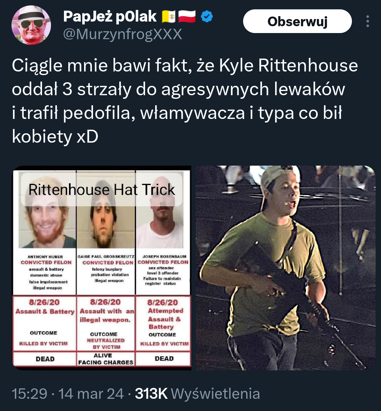Click the tweet text mentioning Kyle Rittenhouse
381x411 pixels.
(185, 101)
